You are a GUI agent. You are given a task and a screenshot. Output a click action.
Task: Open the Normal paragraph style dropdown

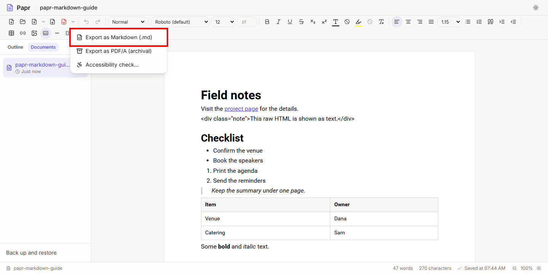coord(127,22)
